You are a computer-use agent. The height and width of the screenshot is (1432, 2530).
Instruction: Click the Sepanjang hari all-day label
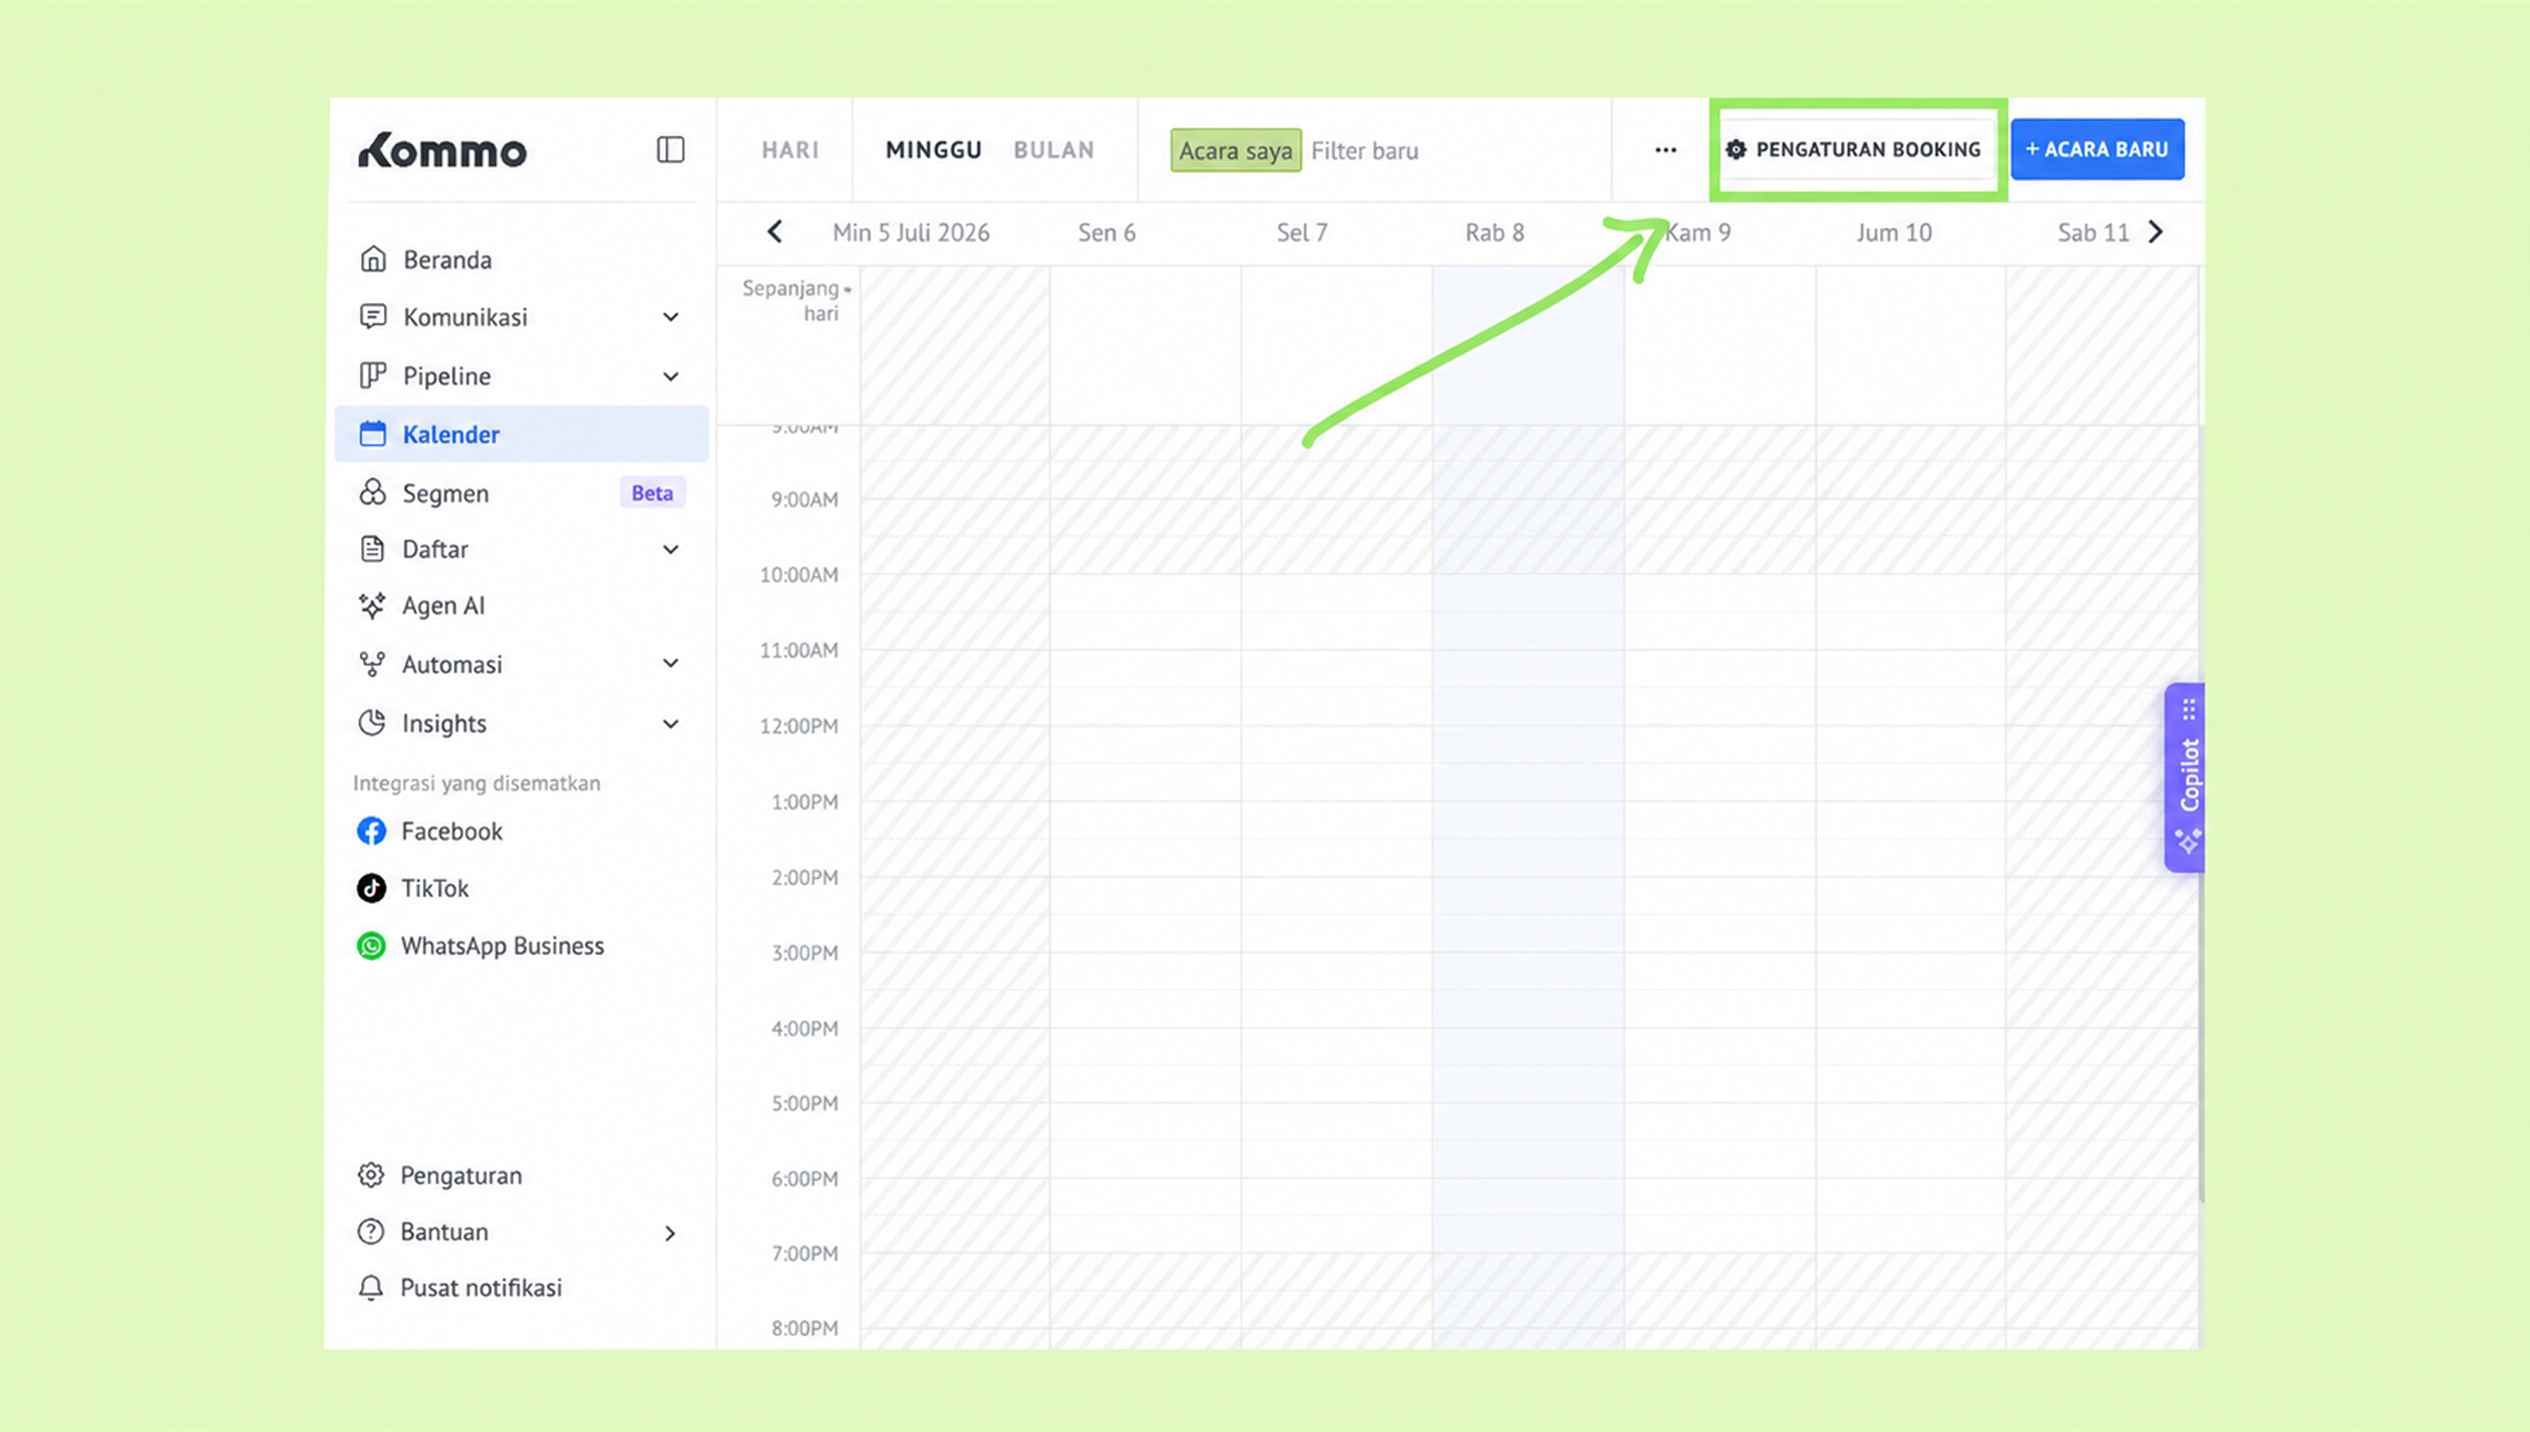791,300
